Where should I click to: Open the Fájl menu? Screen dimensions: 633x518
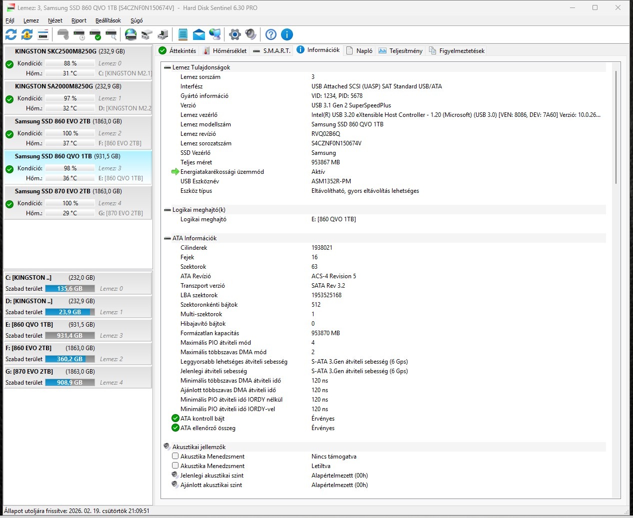pos(10,20)
